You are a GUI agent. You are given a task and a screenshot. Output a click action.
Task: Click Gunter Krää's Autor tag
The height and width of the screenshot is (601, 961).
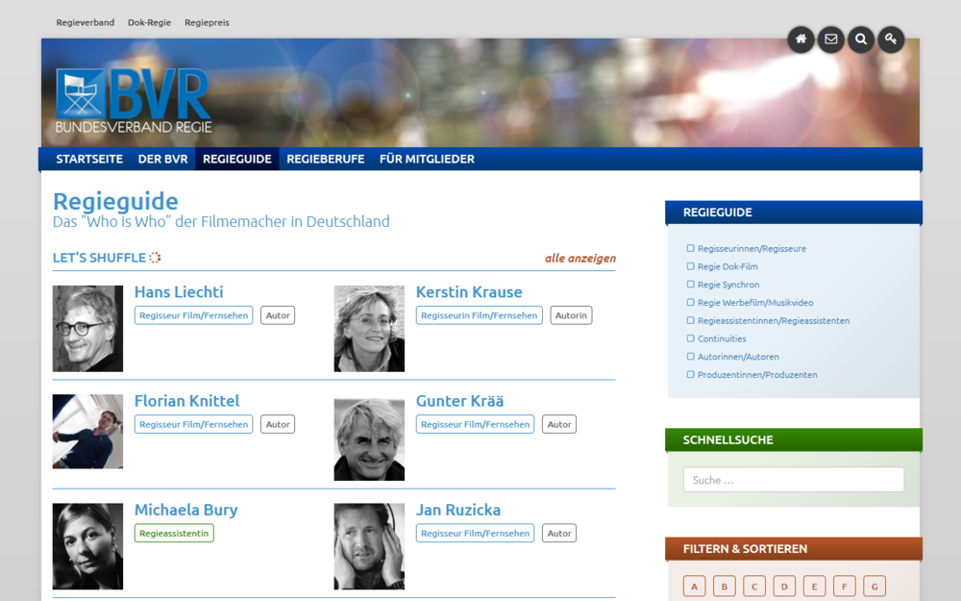coord(559,424)
